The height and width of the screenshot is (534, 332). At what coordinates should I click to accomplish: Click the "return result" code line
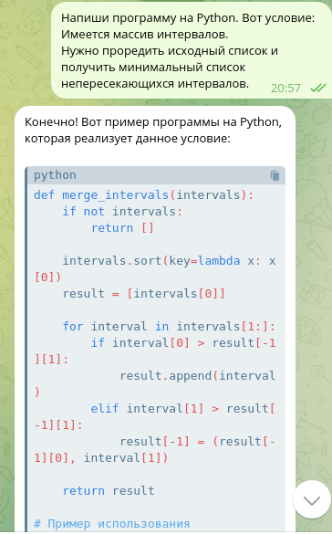[x=109, y=491]
